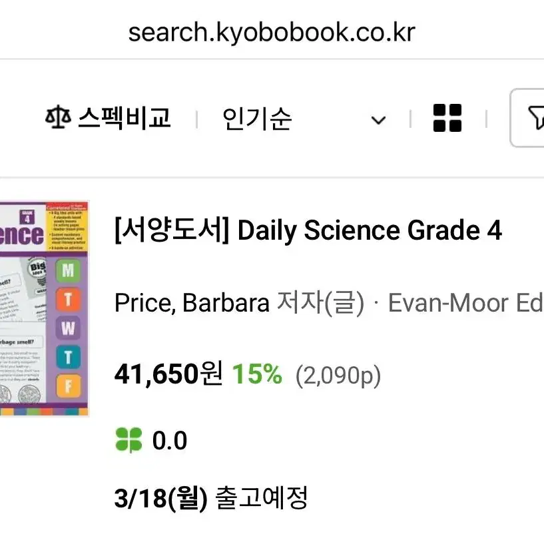544x544 pixels.
Task: Click the scale icon for spec comparison
Action: tap(58, 117)
